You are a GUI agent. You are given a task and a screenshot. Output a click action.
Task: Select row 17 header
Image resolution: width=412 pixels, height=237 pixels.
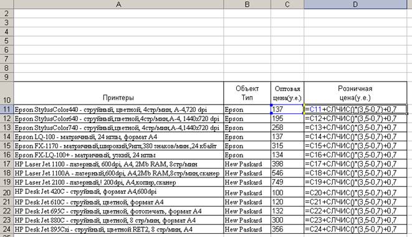(7, 164)
